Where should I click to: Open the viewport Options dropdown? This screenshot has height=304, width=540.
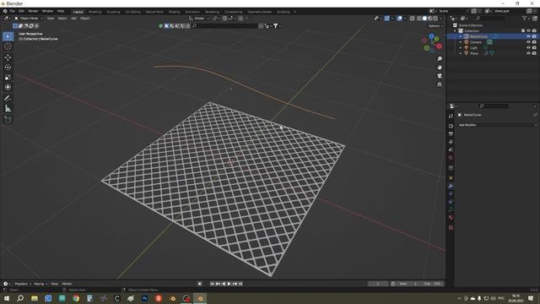[x=435, y=26]
